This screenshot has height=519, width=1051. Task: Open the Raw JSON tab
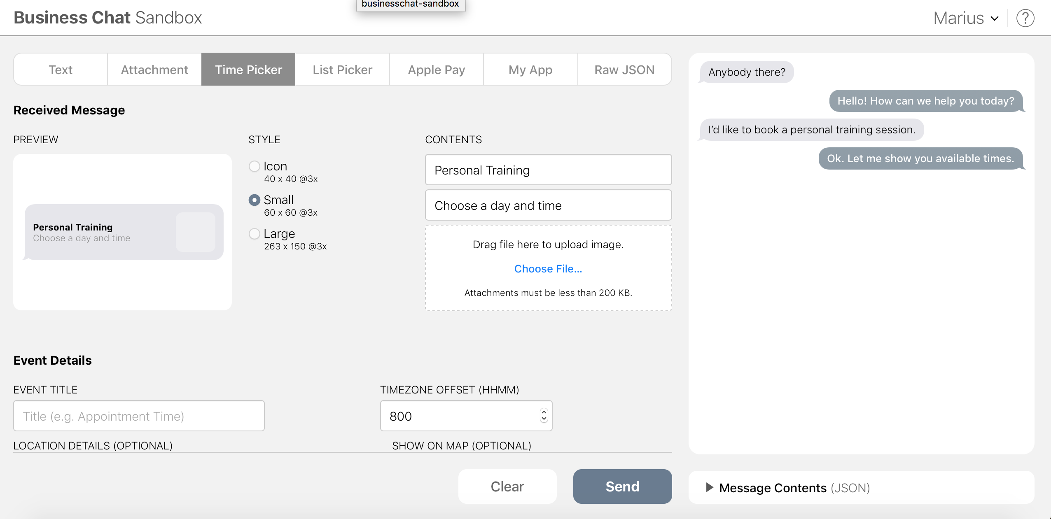(x=624, y=70)
